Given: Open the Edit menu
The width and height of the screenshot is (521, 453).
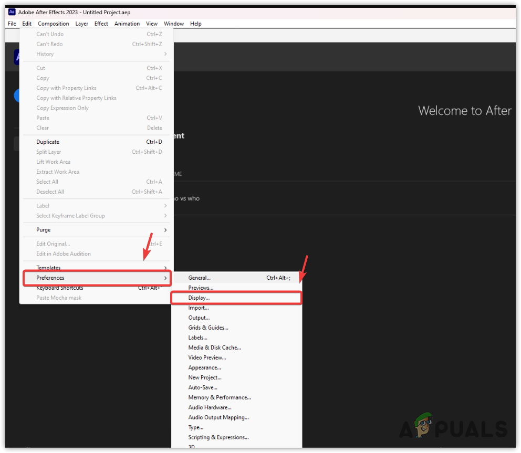Looking at the screenshot, I should point(27,24).
